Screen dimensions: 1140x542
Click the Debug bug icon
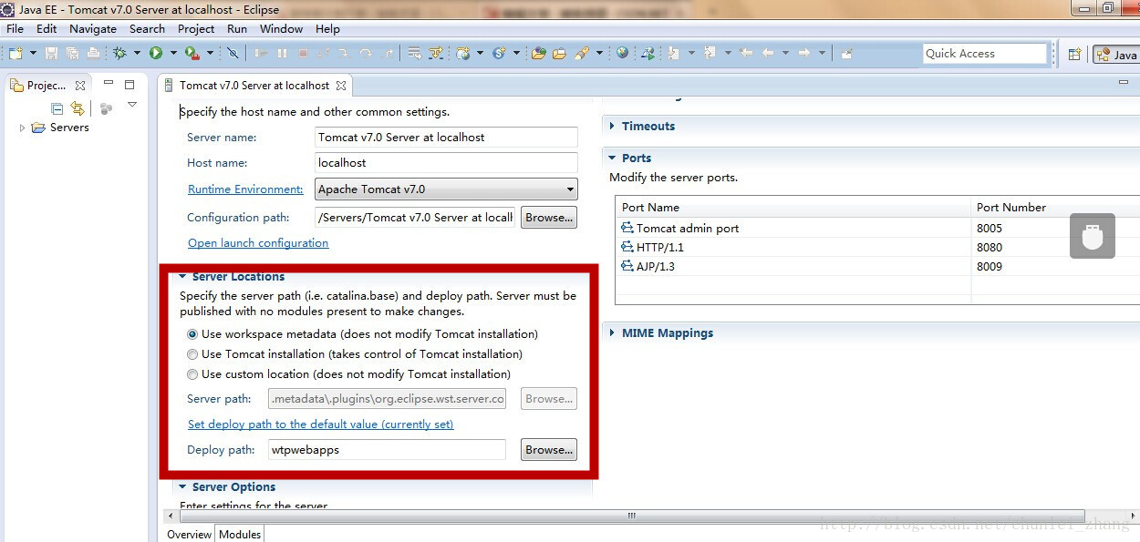pos(119,53)
